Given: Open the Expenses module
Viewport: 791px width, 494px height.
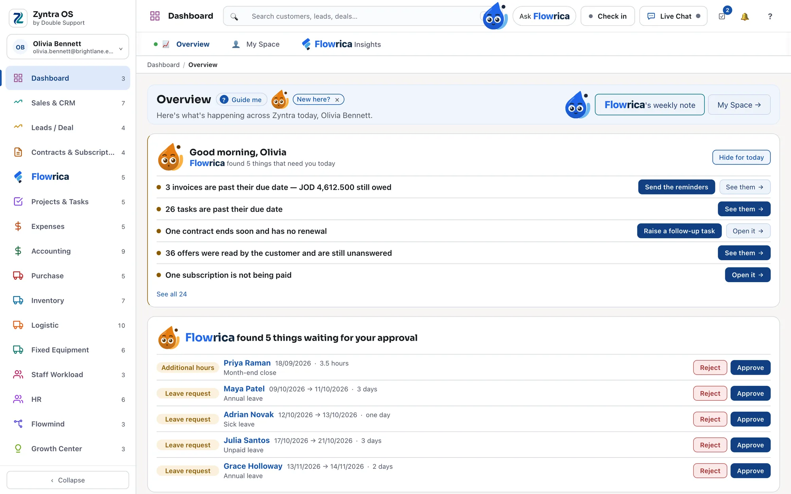Looking at the screenshot, I should pyautogui.click(x=68, y=226).
